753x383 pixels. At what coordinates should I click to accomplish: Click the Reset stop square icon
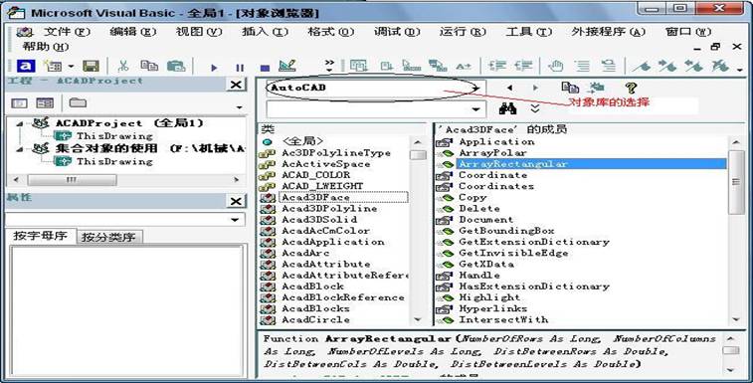pyautogui.click(x=265, y=68)
